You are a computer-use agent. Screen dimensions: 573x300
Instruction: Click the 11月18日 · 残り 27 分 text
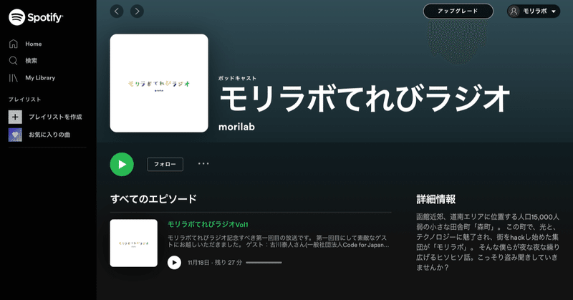point(215,262)
